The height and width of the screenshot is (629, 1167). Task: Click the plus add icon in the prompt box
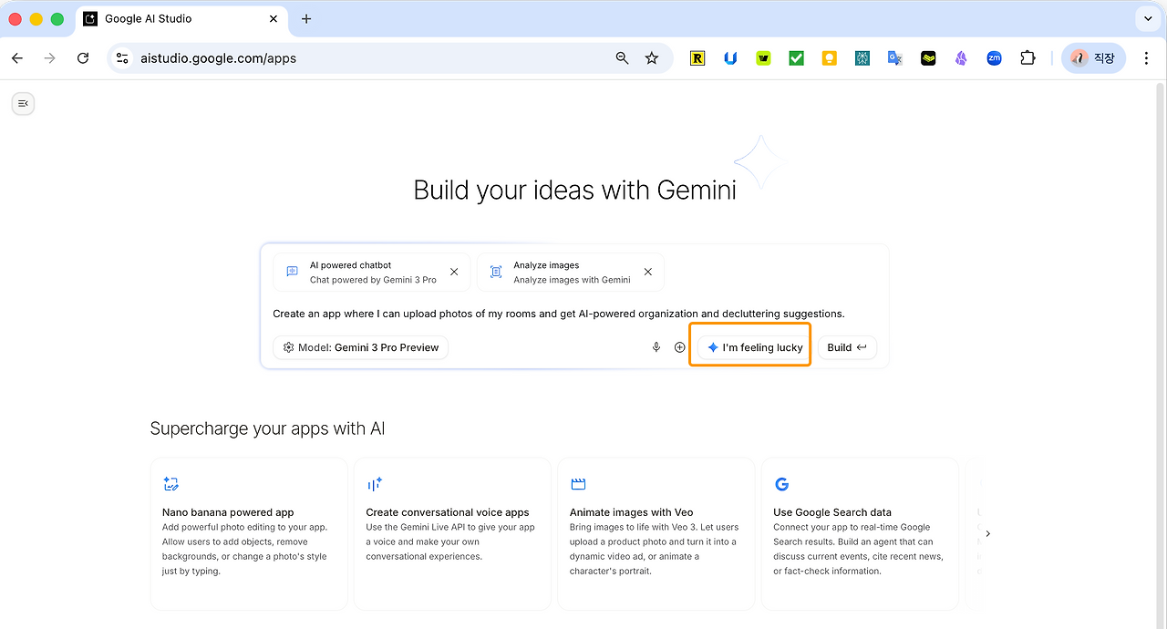[x=679, y=347]
